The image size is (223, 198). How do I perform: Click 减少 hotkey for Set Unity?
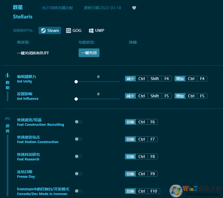tap(130, 79)
